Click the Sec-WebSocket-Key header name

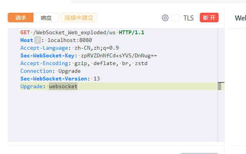click(47, 55)
